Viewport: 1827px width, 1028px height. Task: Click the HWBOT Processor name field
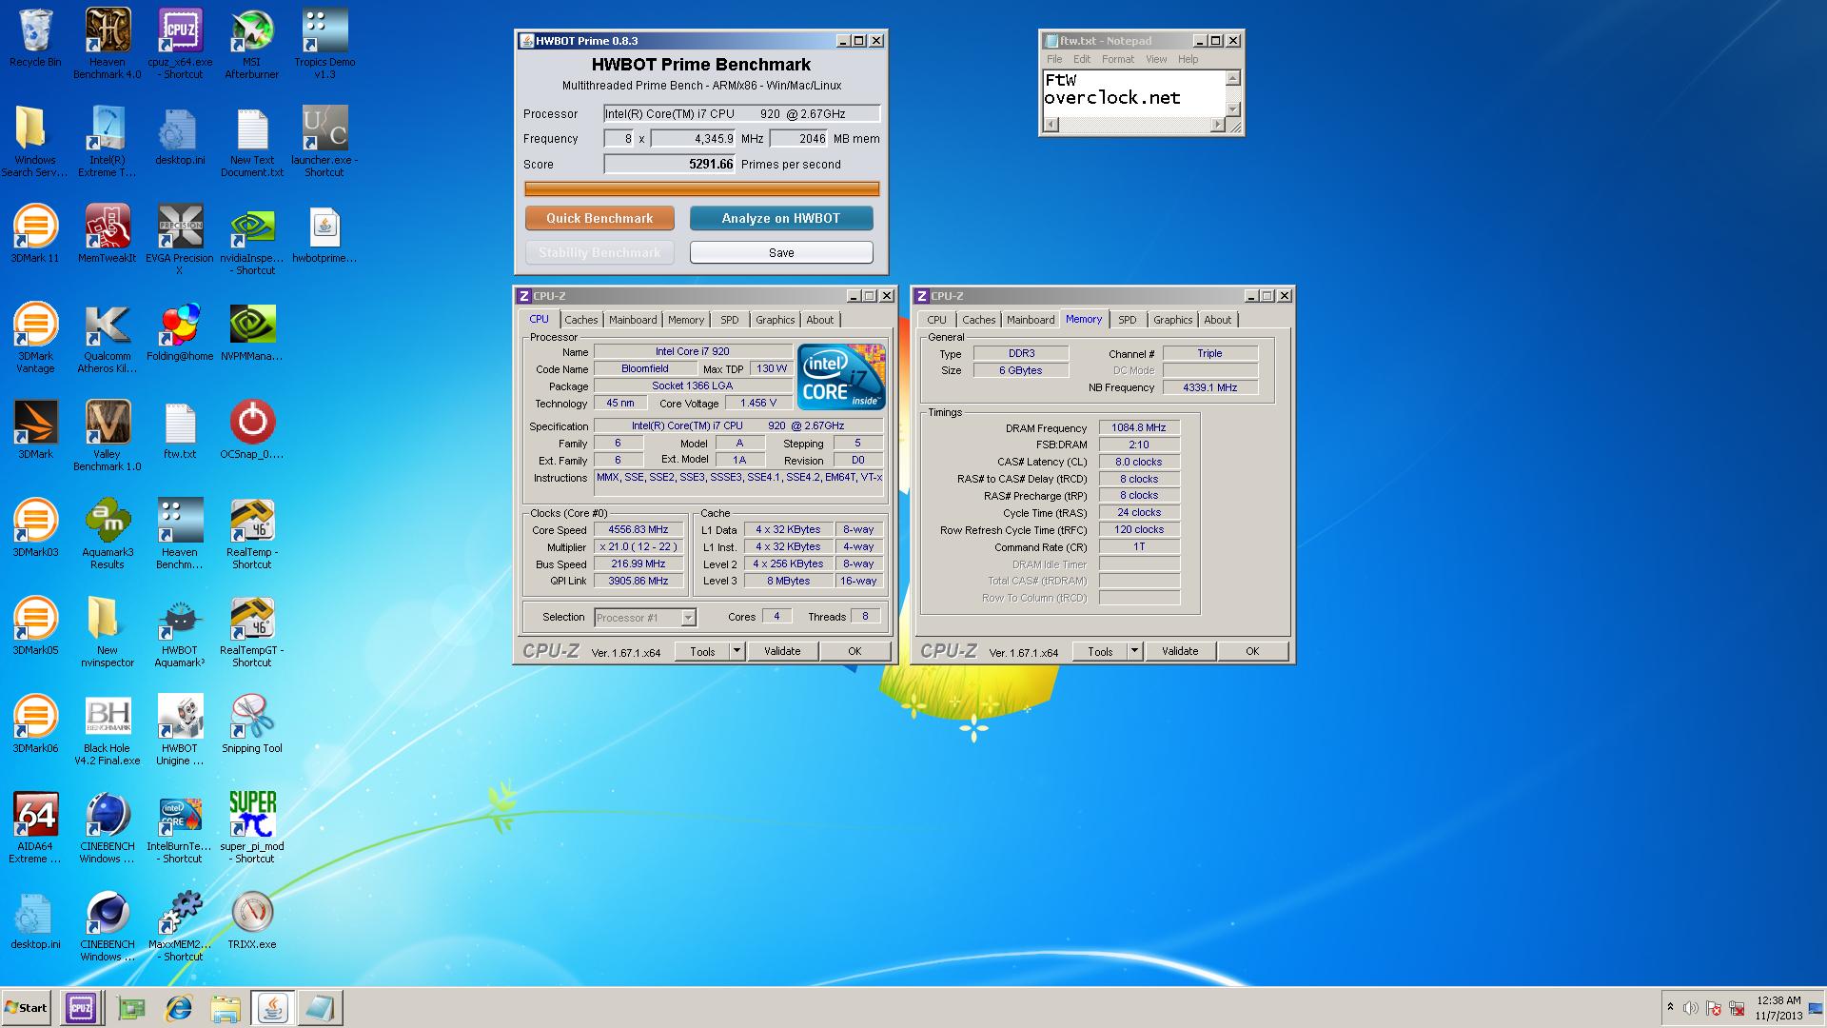click(x=742, y=113)
